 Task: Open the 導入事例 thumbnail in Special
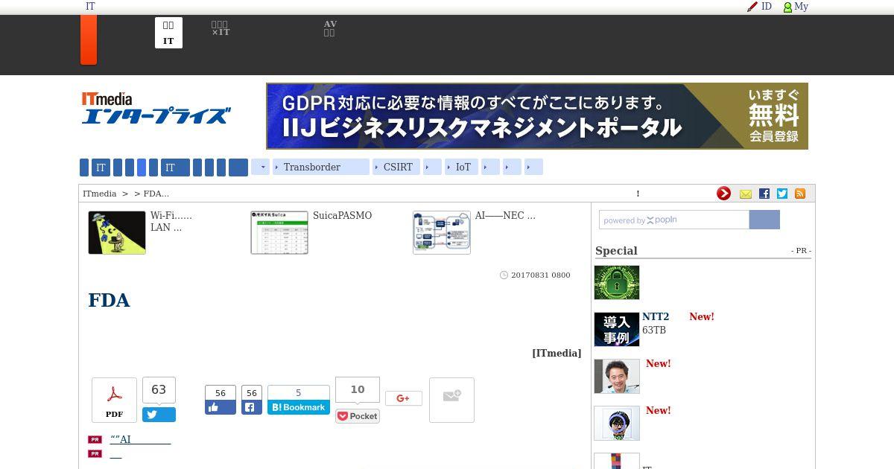(617, 330)
